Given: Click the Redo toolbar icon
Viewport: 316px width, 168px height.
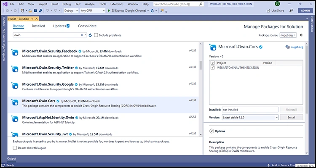Looking at the screenshot, I should (55, 10).
